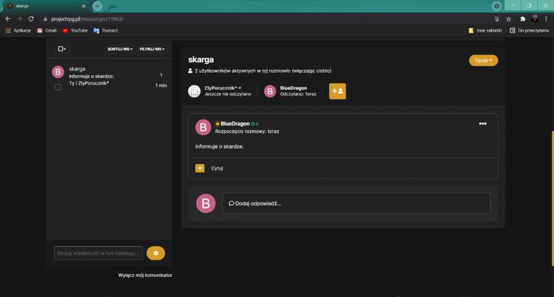Open the Aplikacje apps shortcut
The image size is (554, 297).
click(x=18, y=30)
